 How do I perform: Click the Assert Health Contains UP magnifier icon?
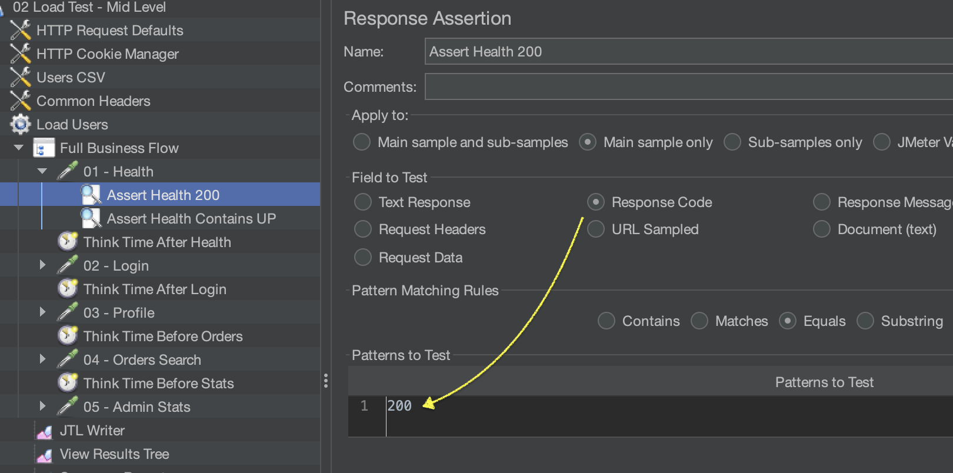coord(91,218)
